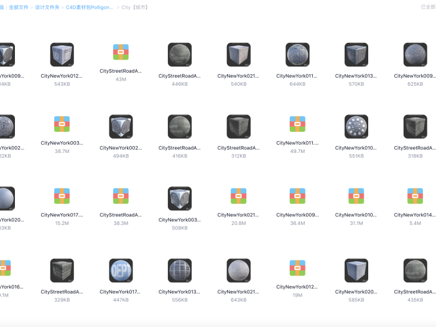Viewport: 436px width, 327px height.
Task: Click the 585KB CityNewYork020 cube thumbnail
Action: point(356,271)
